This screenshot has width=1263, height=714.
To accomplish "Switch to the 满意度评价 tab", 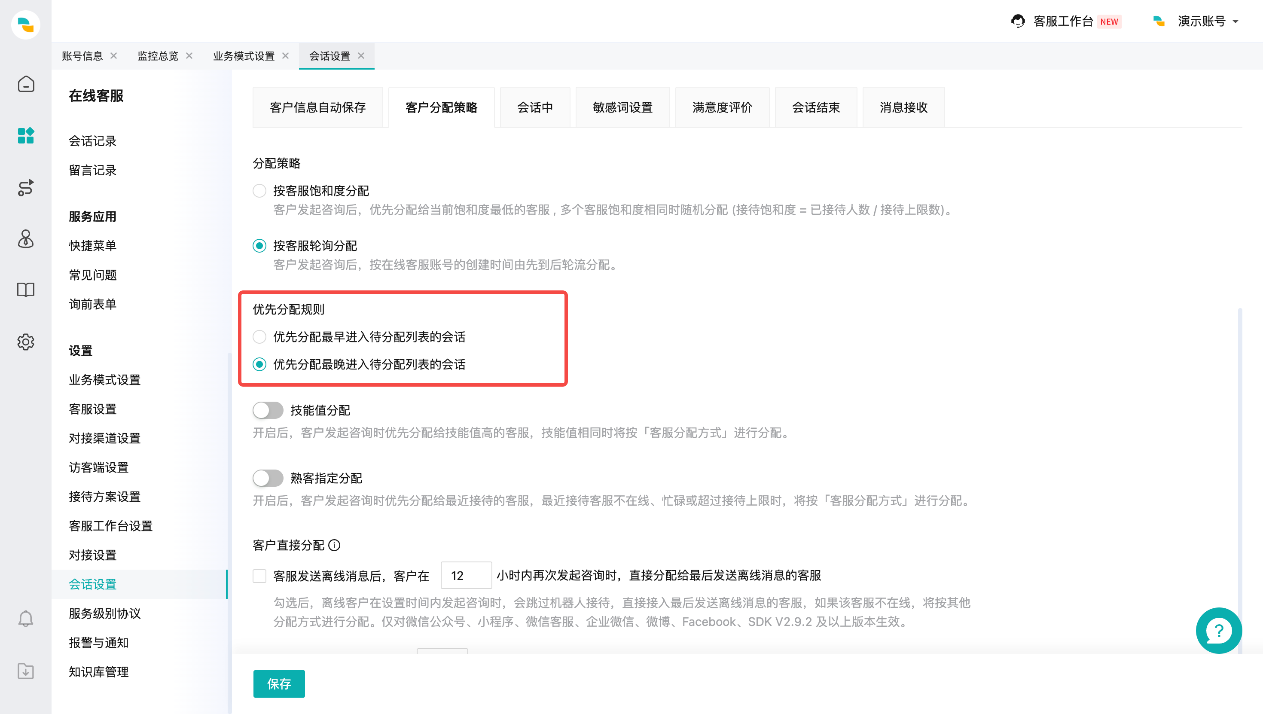I will coord(722,107).
